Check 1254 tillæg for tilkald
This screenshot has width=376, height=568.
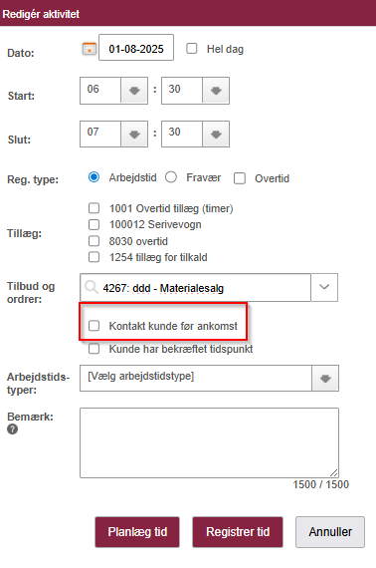[94, 257]
